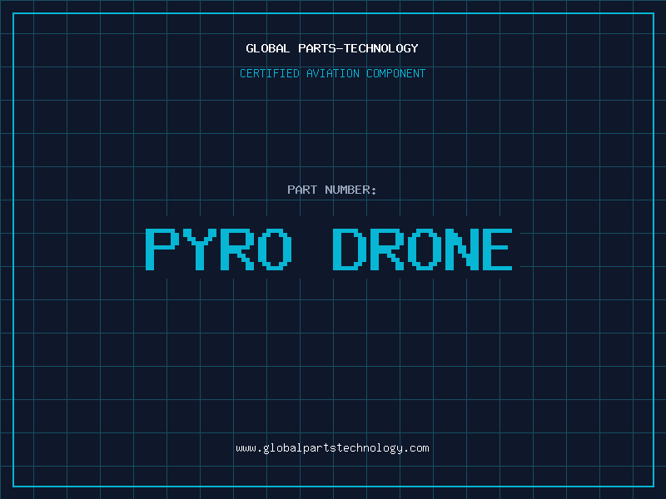Click the PART NUMBER: label
The height and width of the screenshot is (499, 666).
point(331,190)
